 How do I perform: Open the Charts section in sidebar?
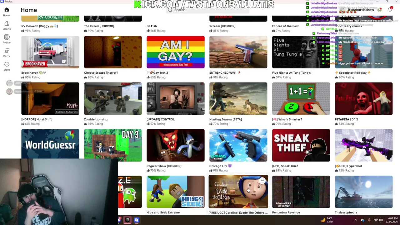pyautogui.click(x=7, y=26)
